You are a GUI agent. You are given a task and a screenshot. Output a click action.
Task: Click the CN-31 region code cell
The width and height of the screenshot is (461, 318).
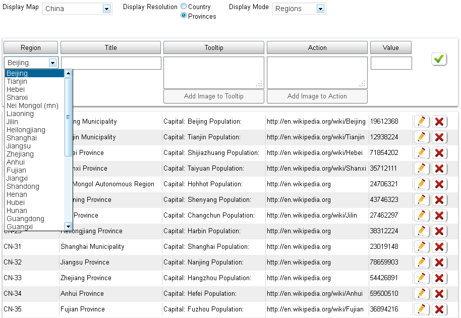click(12, 246)
